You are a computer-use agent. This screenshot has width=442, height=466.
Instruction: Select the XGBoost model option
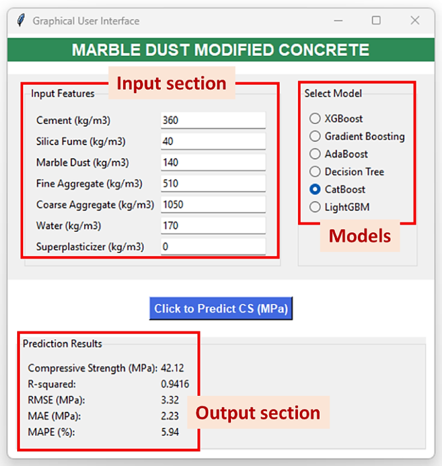(315, 119)
